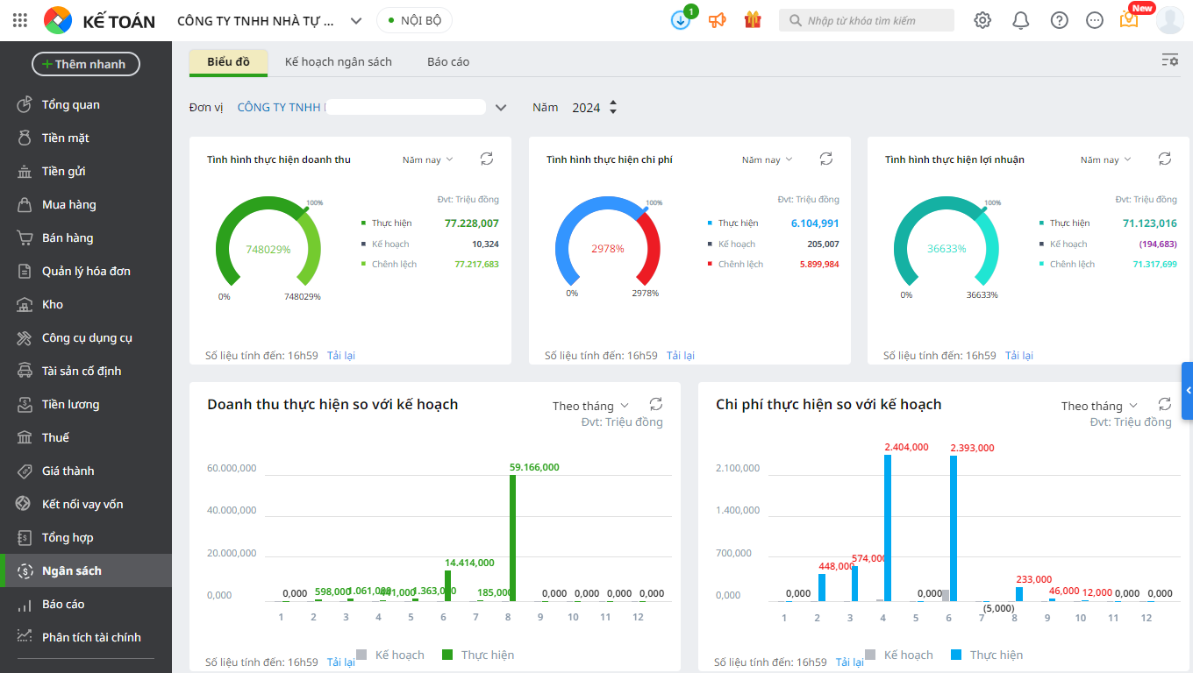Open the app launcher grid icon
This screenshot has height=673, width=1193.
pyautogui.click(x=20, y=20)
